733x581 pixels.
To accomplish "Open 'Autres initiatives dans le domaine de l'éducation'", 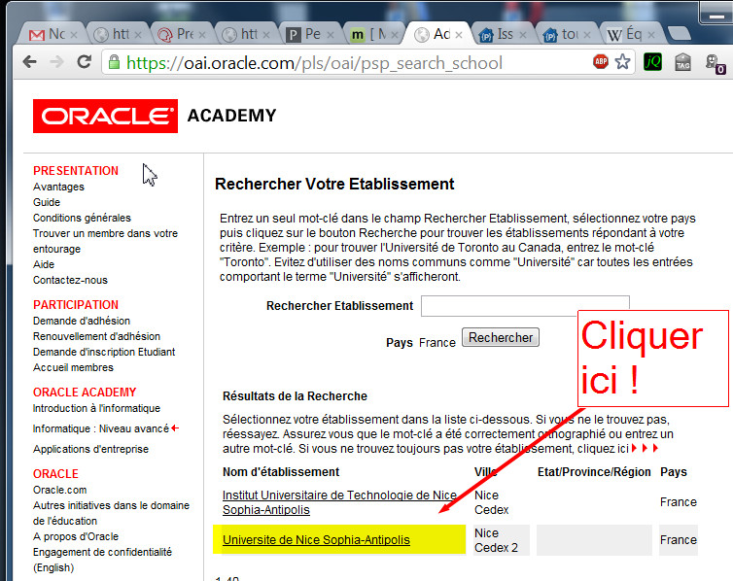I will (111, 513).
